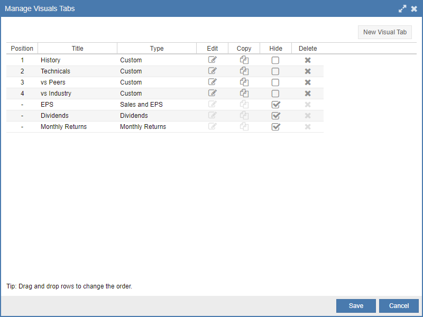The height and width of the screenshot is (317, 423).
Task: Select the EPS title cell
Action: click(77, 104)
